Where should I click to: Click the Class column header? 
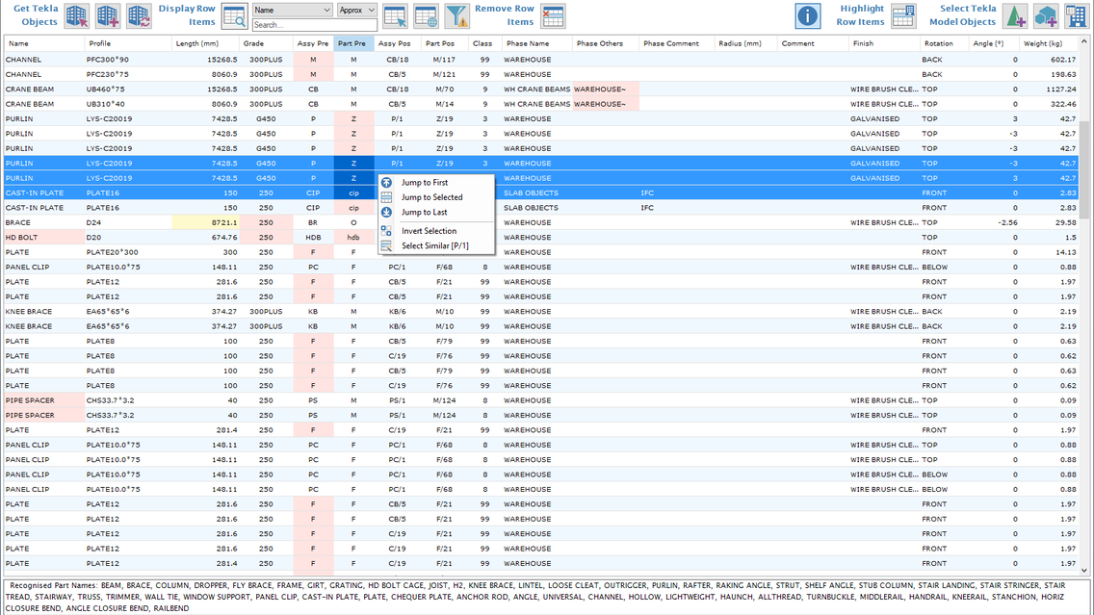(484, 43)
